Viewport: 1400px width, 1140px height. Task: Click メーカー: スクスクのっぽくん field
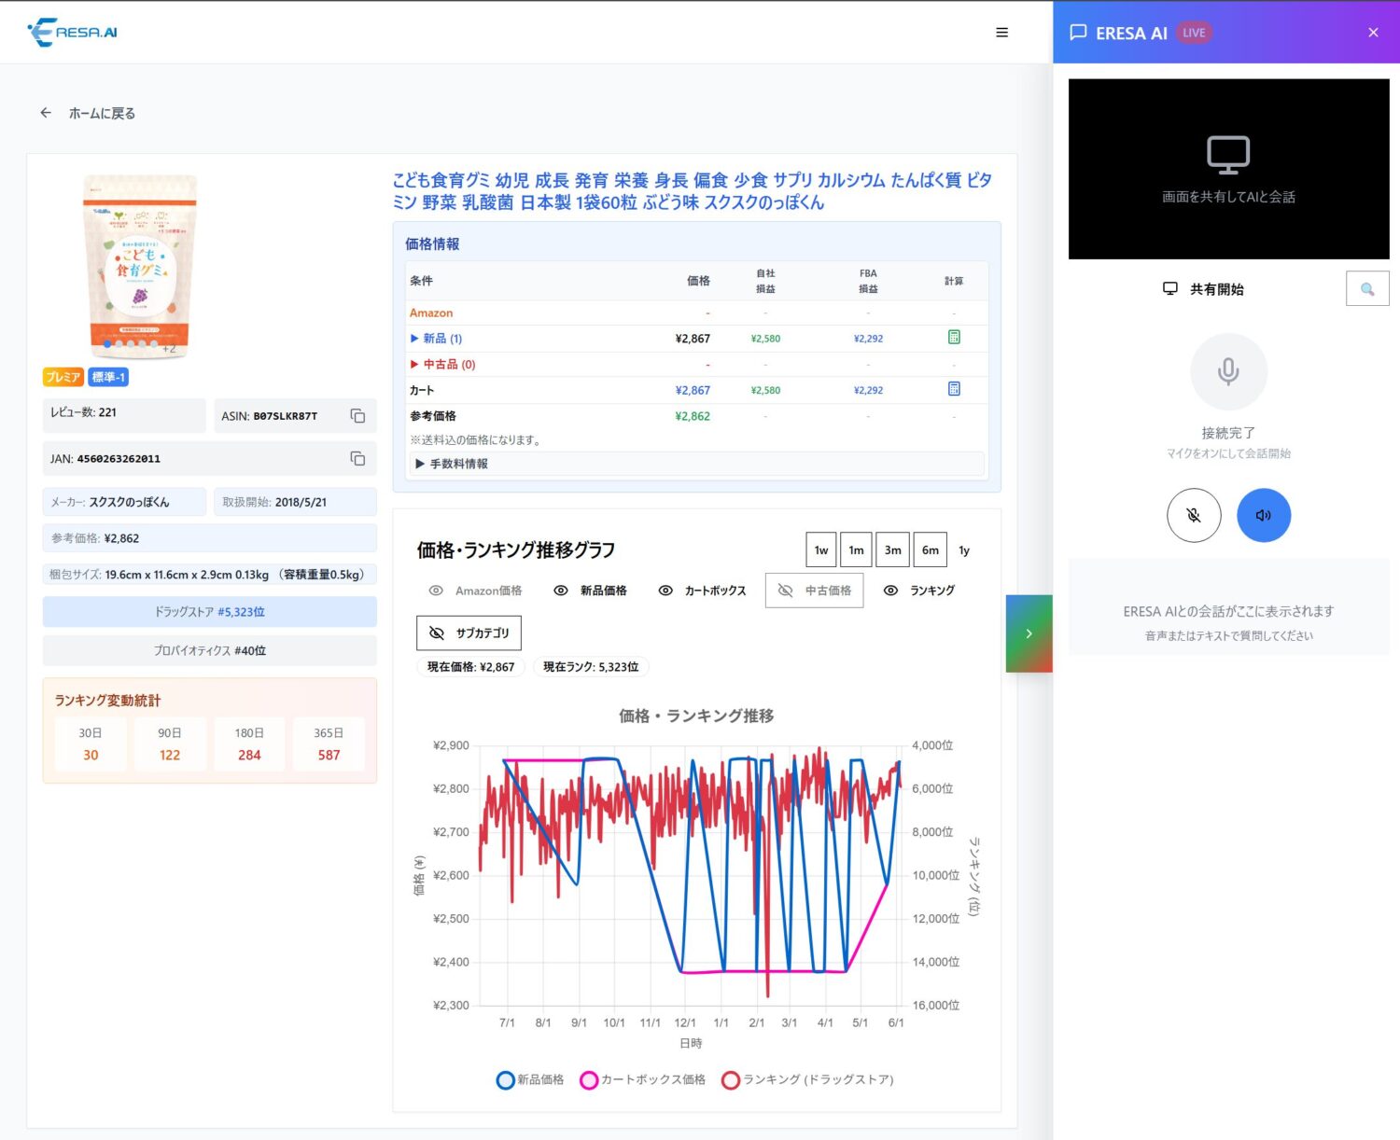pos(124,502)
